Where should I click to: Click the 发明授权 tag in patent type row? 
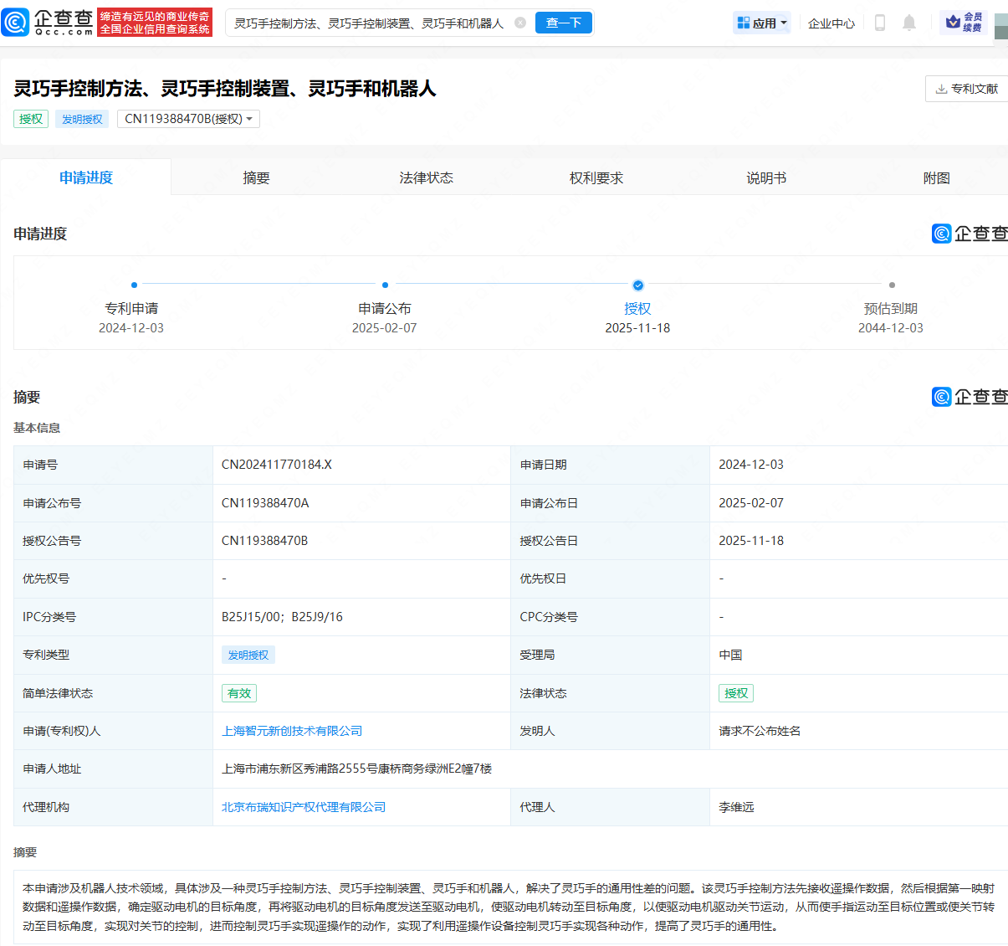point(248,655)
